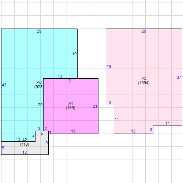Click the 18 dimension at bottom of A2

(x=25, y=152)
